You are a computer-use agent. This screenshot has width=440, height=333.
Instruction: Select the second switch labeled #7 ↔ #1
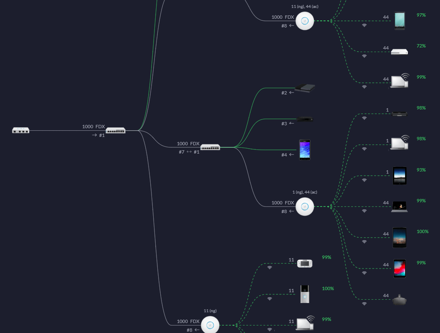tap(210, 147)
